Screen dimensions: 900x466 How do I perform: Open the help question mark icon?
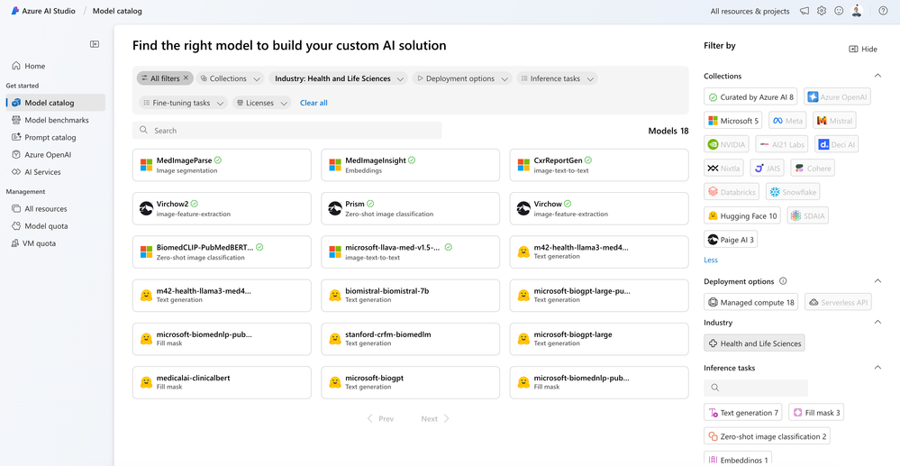click(883, 11)
